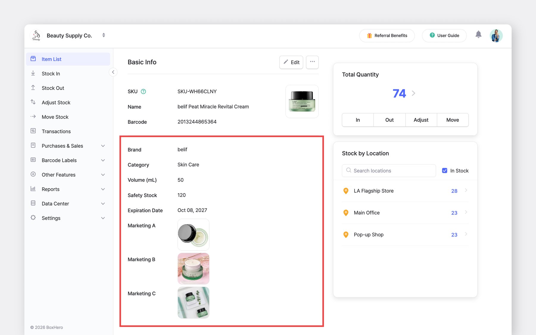Uncheck the In Stock checkbox
Screen dimensions: 536x335
click(445, 171)
